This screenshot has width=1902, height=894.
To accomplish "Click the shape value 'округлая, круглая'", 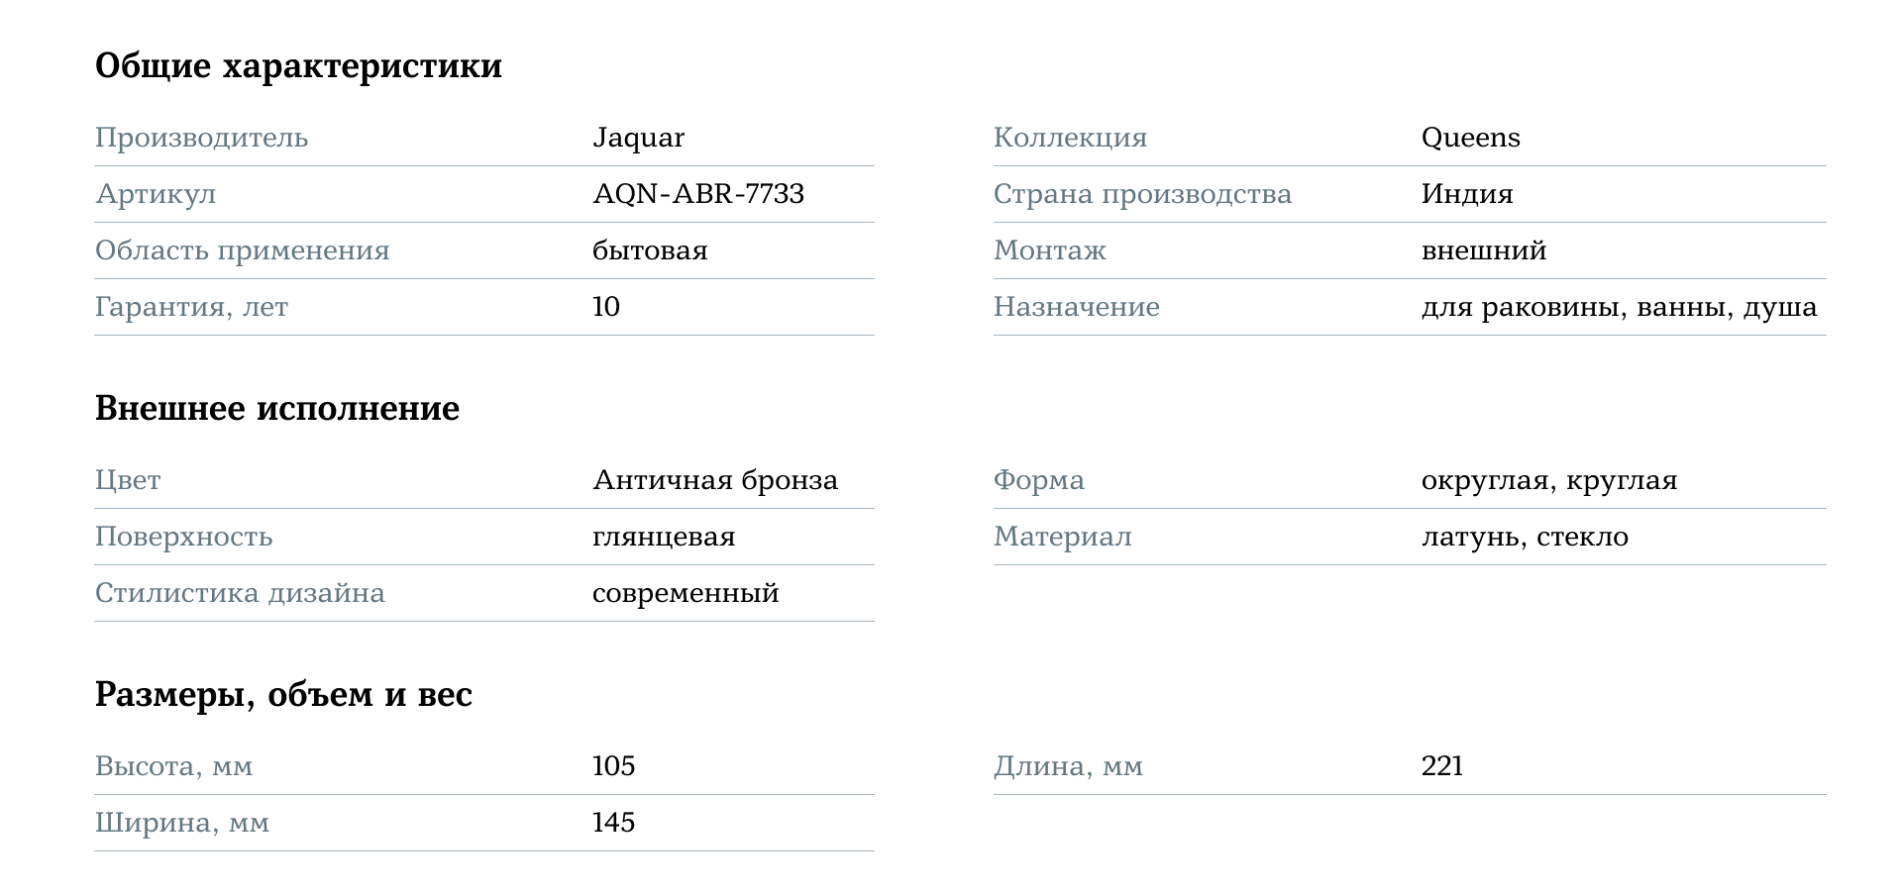I will [1549, 480].
